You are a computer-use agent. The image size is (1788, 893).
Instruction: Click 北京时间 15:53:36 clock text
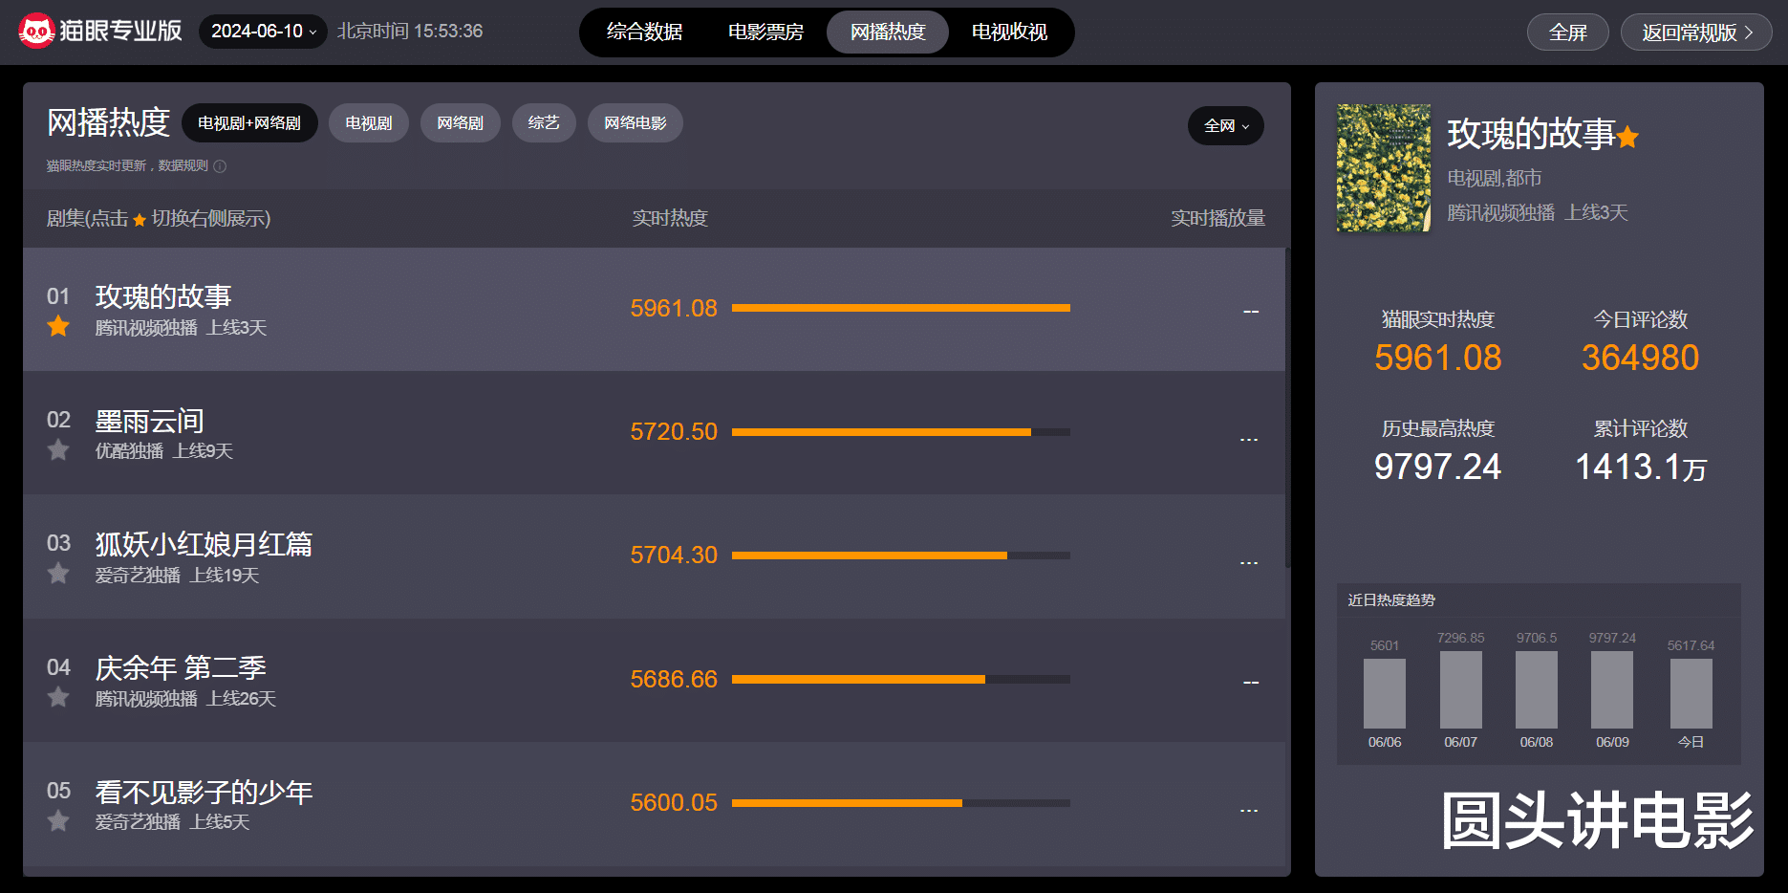pyautogui.click(x=410, y=32)
